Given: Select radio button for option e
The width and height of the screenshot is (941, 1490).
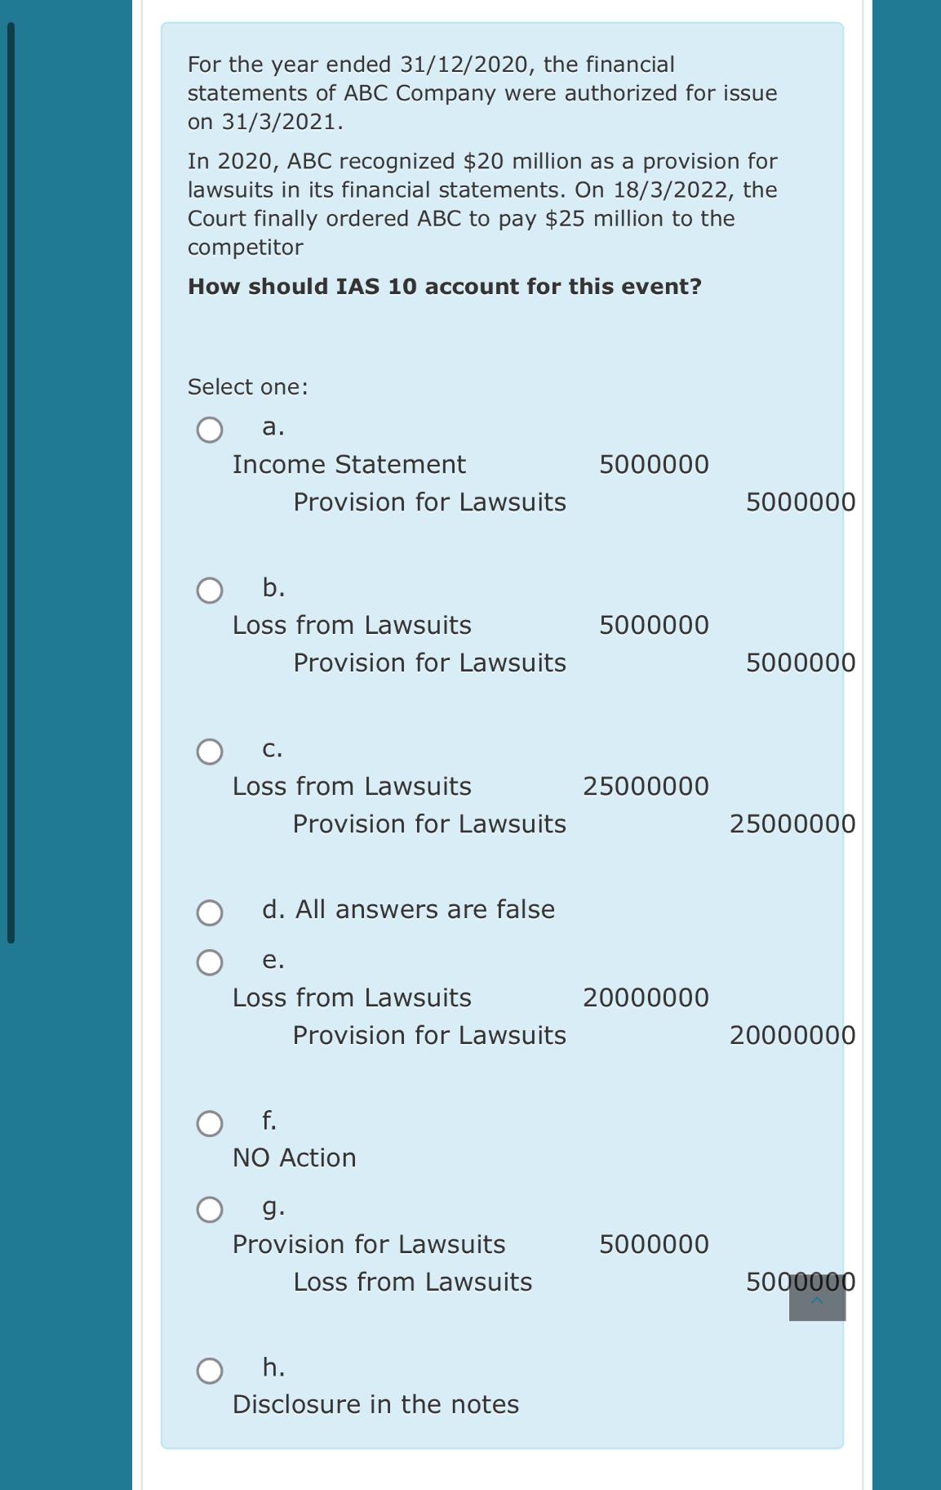Looking at the screenshot, I should pyautogui.click(x=210, y=962).
